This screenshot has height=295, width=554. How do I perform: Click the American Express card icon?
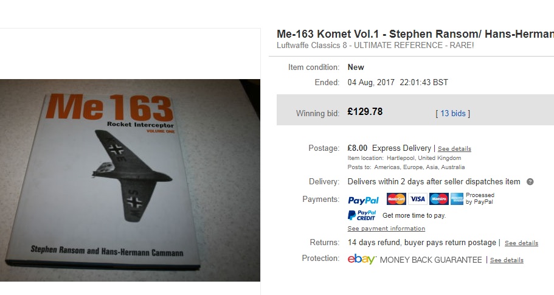pos(457,199)
